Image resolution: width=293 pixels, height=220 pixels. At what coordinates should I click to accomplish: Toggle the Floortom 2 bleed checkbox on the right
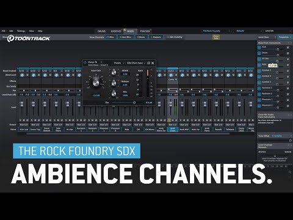tap(288, 106)
